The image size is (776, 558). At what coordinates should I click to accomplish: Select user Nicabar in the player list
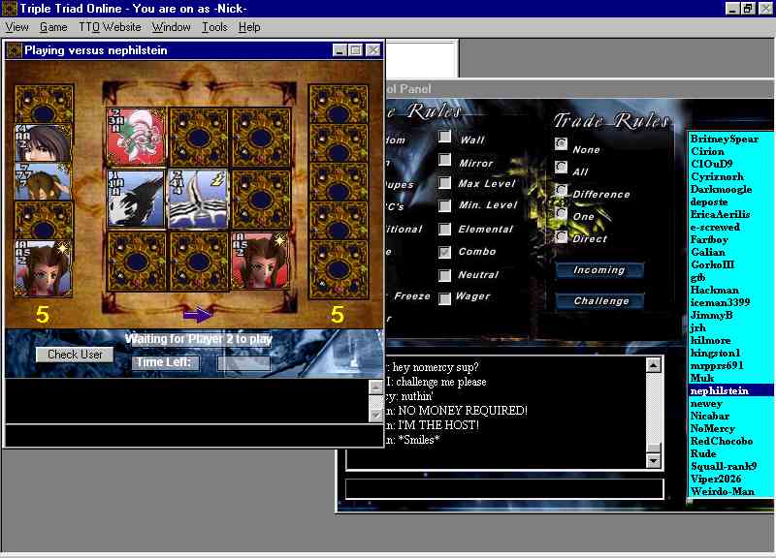tap(710, 416)
